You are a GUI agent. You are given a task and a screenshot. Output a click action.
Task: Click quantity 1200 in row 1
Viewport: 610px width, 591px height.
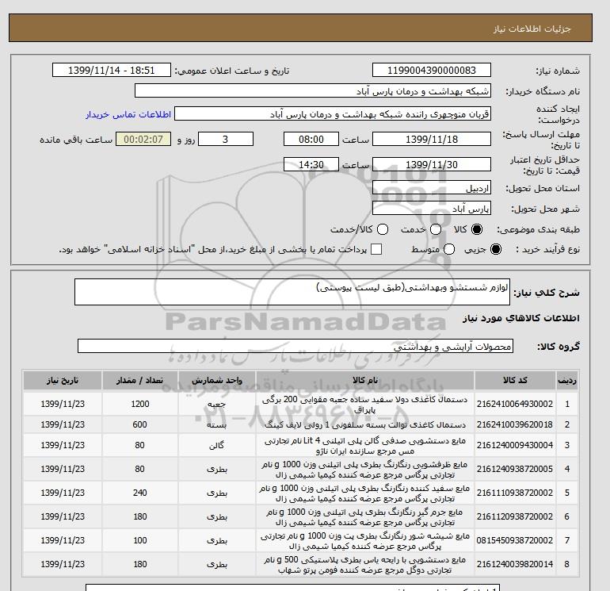[140, 404]
